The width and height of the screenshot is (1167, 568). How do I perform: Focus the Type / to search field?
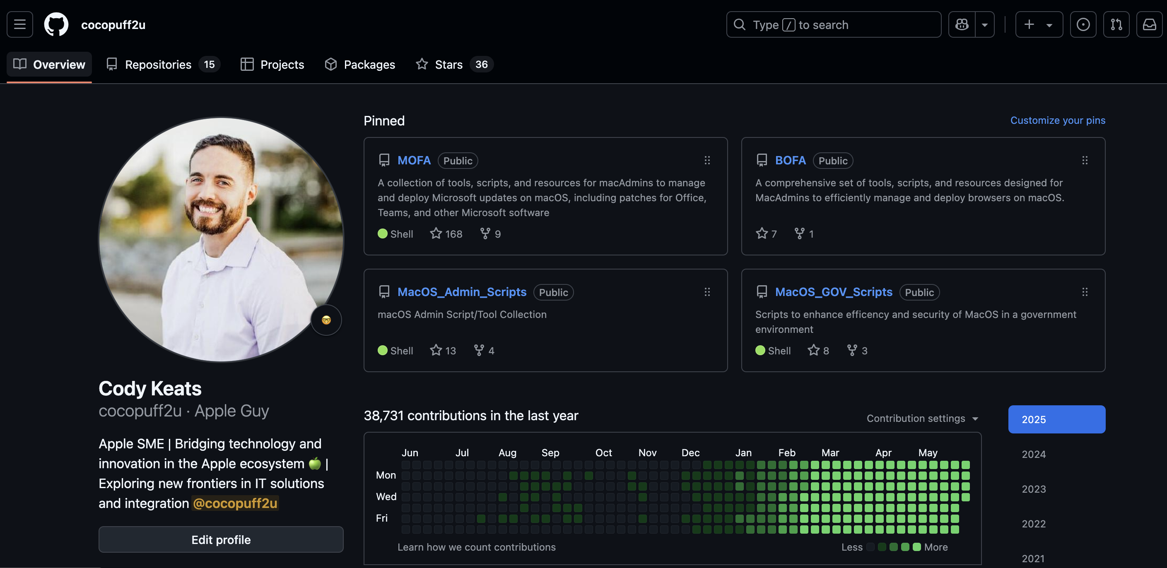click(x=834, y=24)
